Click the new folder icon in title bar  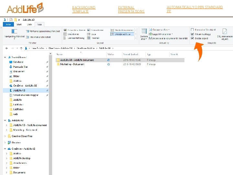coord(15,20)
